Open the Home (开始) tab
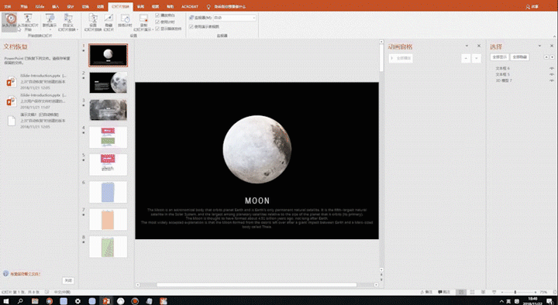Screen dimensions: 558x305 (x=23, y=6)
